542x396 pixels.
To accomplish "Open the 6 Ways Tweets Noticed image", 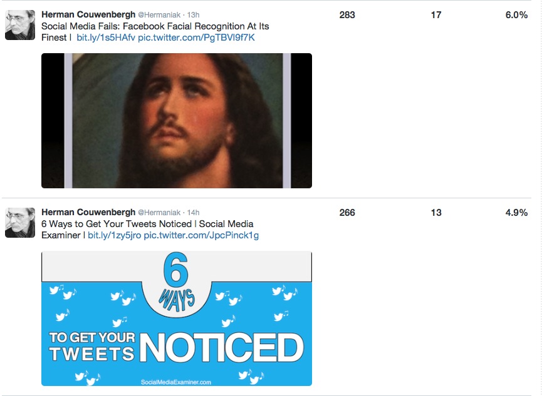I will tap(177, 318).
